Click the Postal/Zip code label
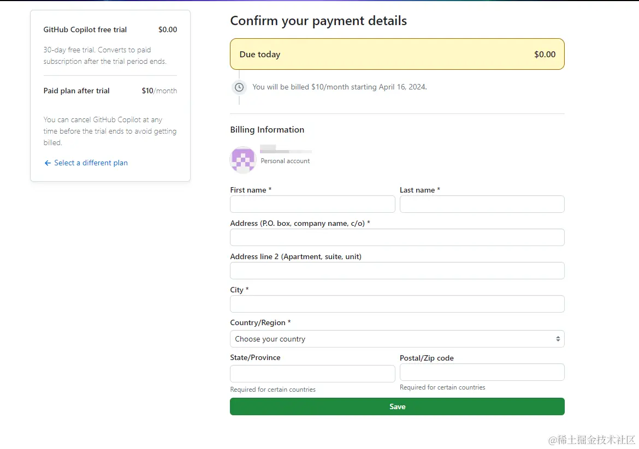The image size is (639, 449). tap(427, 358)
